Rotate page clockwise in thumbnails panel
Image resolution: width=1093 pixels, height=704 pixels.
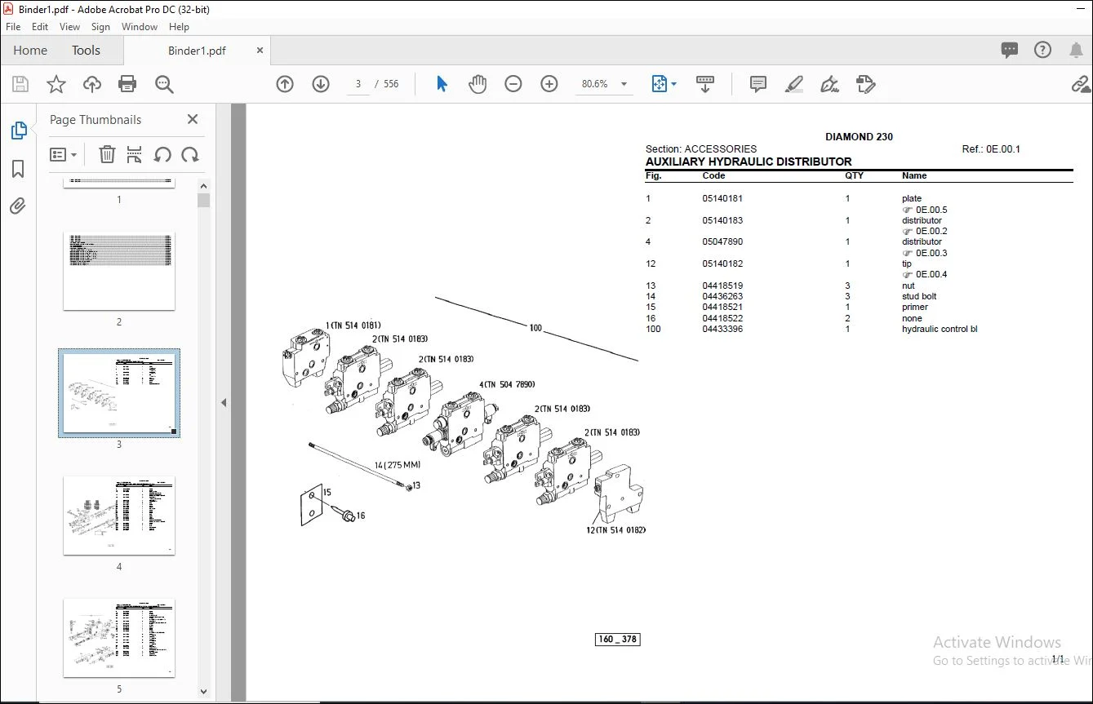(190, 154)
